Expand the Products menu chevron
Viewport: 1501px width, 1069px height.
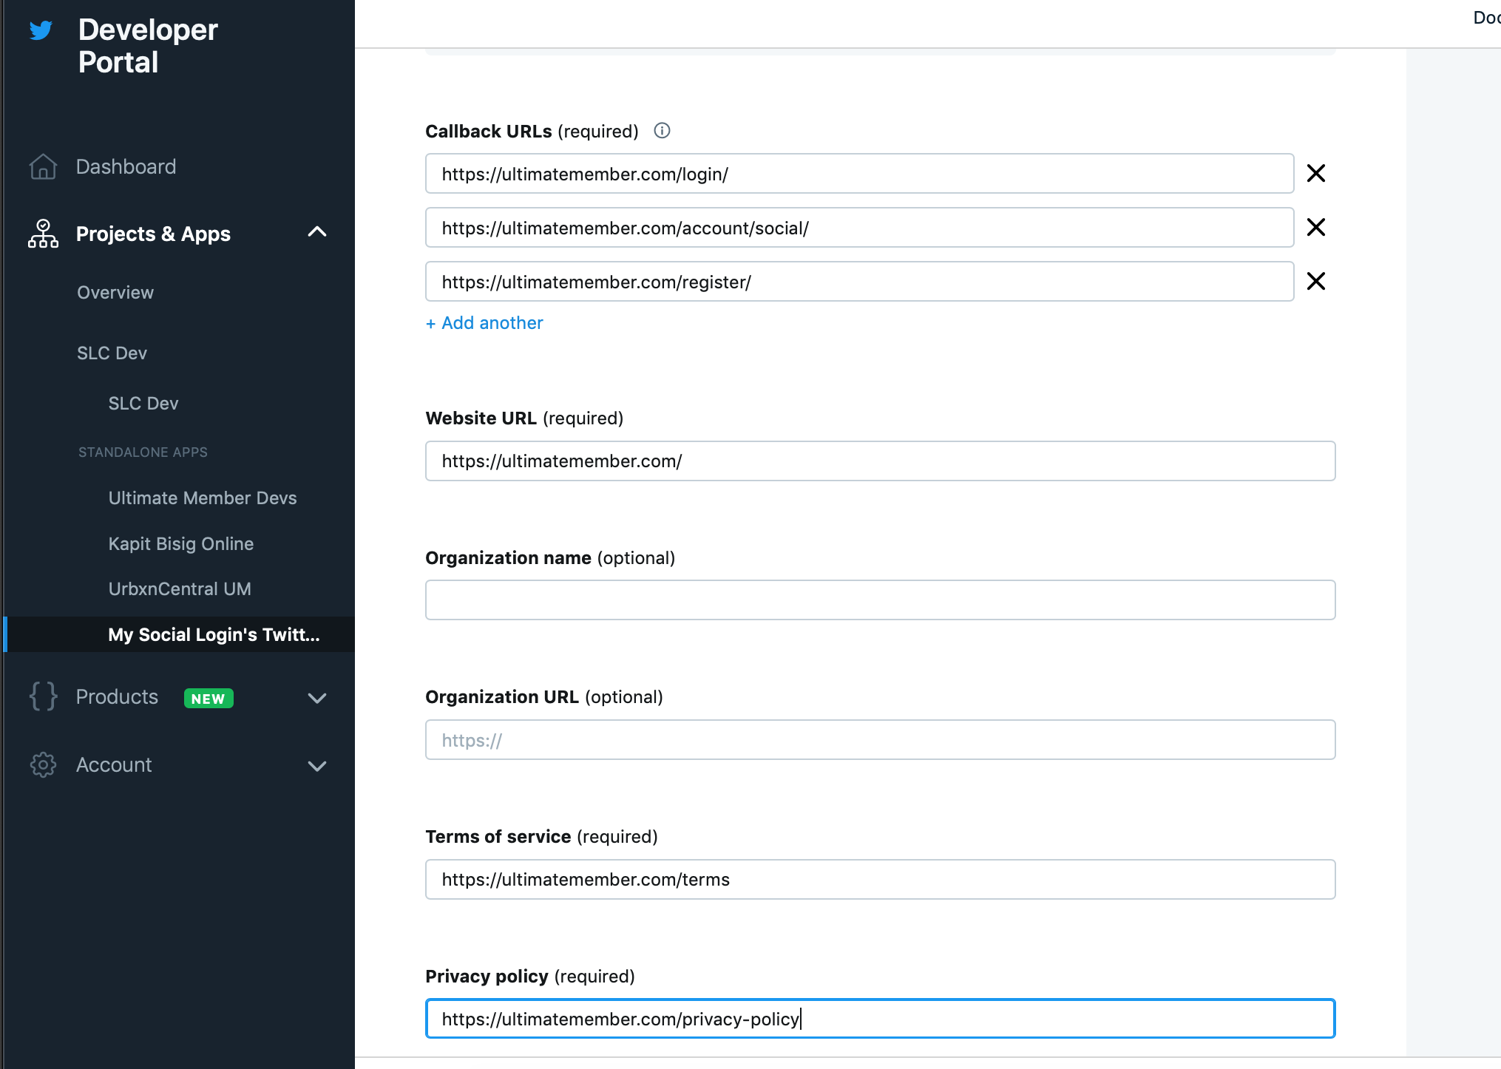317,698
